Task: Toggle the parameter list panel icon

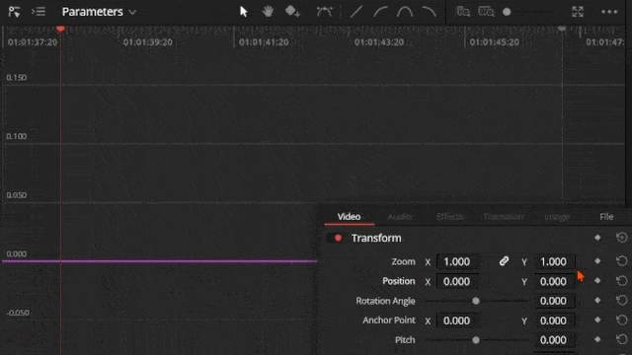Action: 39,12
